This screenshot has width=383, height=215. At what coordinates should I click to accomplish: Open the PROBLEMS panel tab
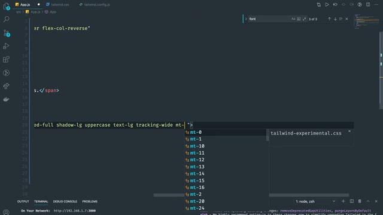coord(90,202)
